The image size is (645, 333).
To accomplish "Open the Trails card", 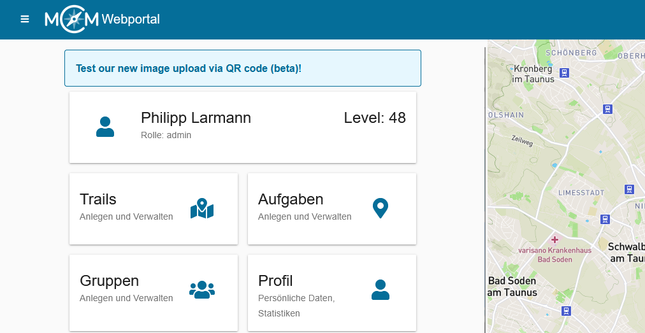I will 153,208.
